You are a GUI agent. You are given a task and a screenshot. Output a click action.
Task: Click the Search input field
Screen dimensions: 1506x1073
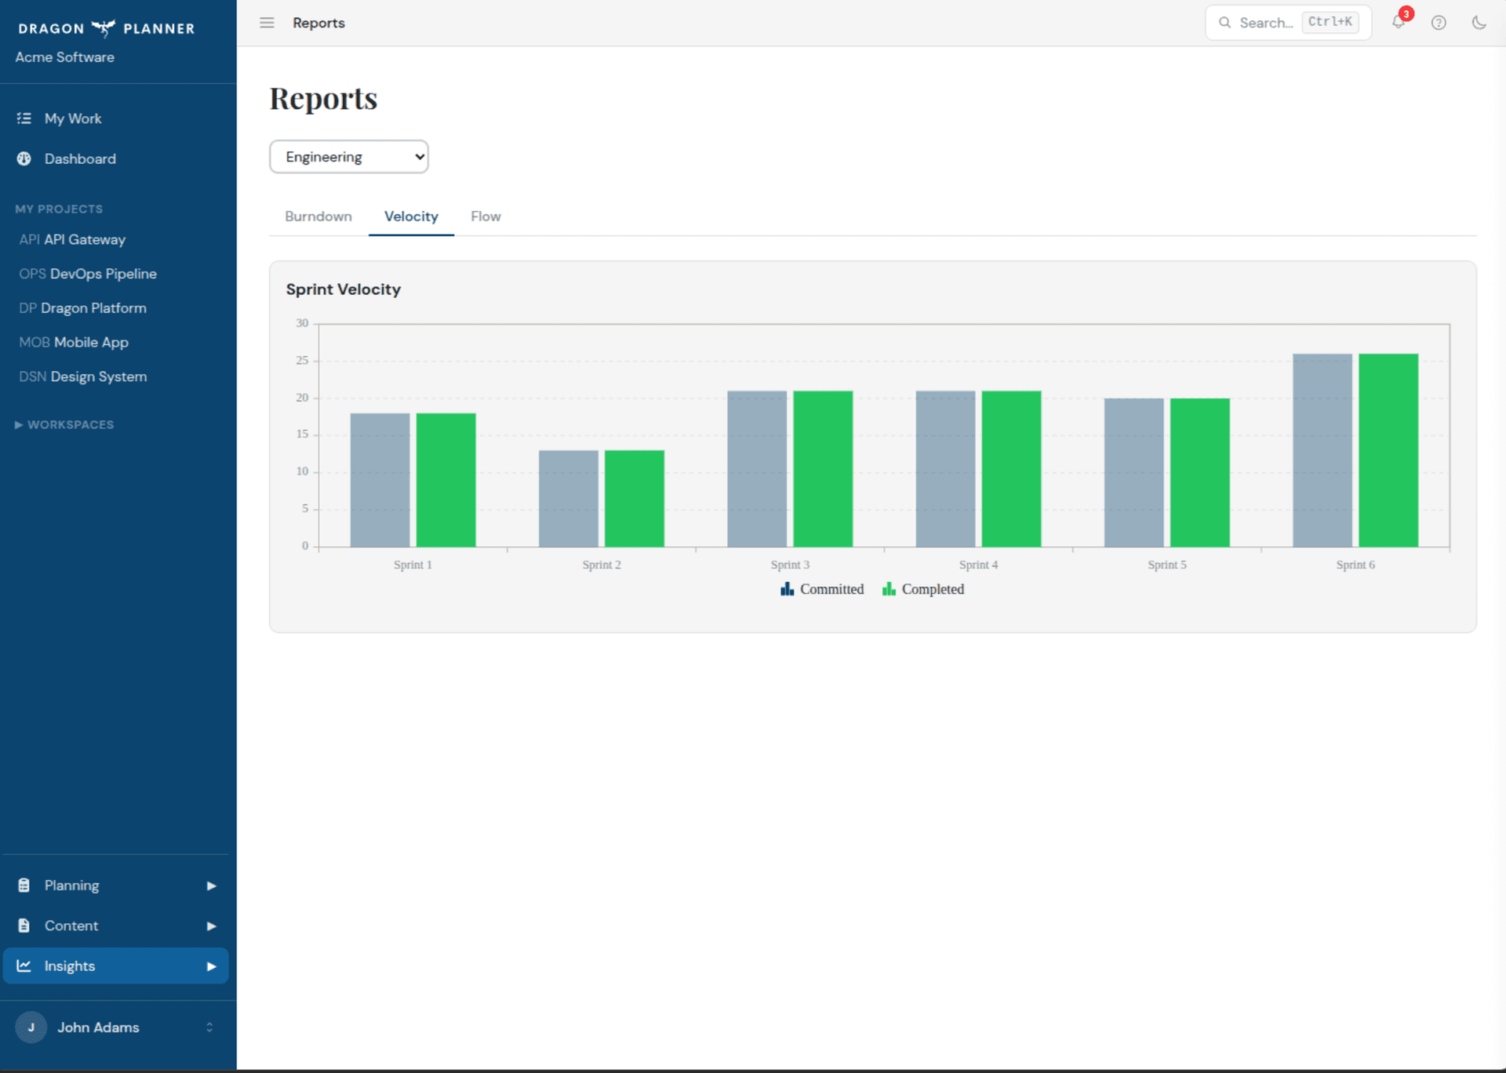(1265, 23)
